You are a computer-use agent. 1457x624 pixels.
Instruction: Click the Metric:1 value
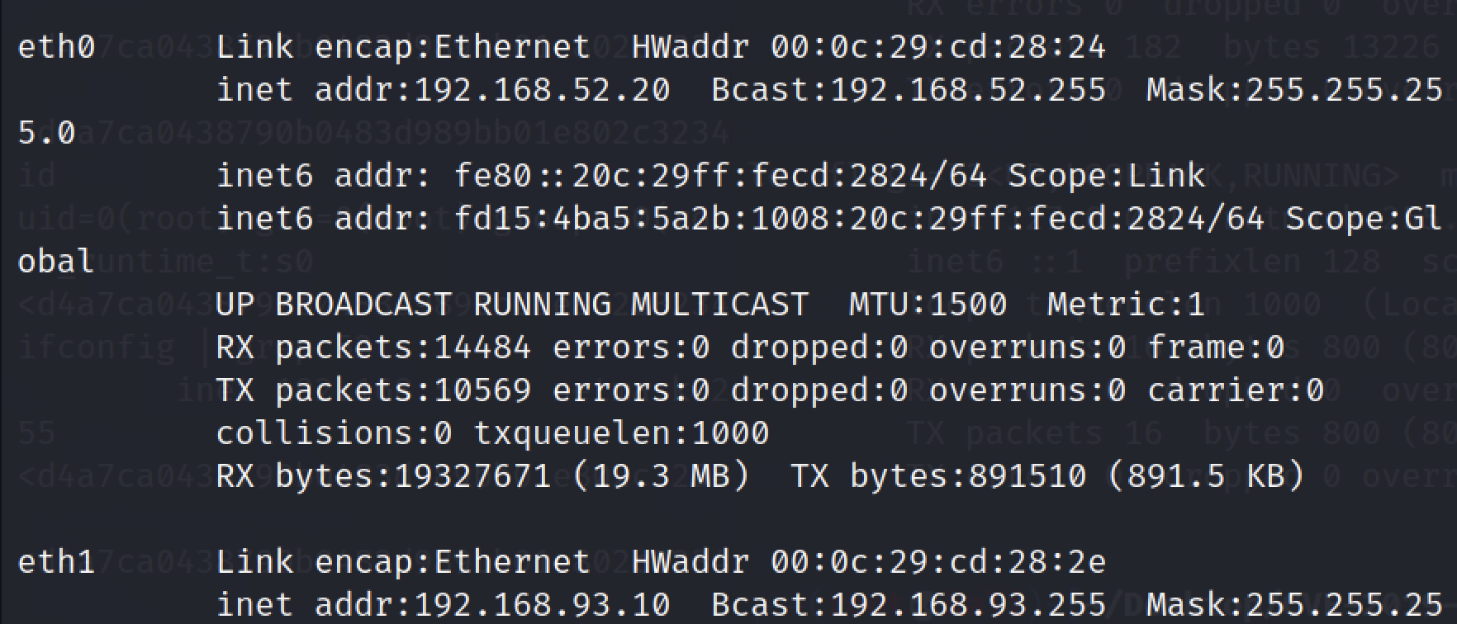click(x=1126, y=305)
